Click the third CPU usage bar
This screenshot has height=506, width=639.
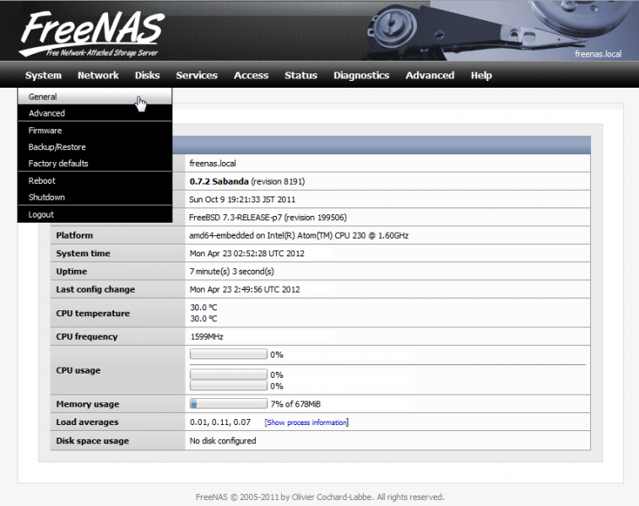click(229, 385)
